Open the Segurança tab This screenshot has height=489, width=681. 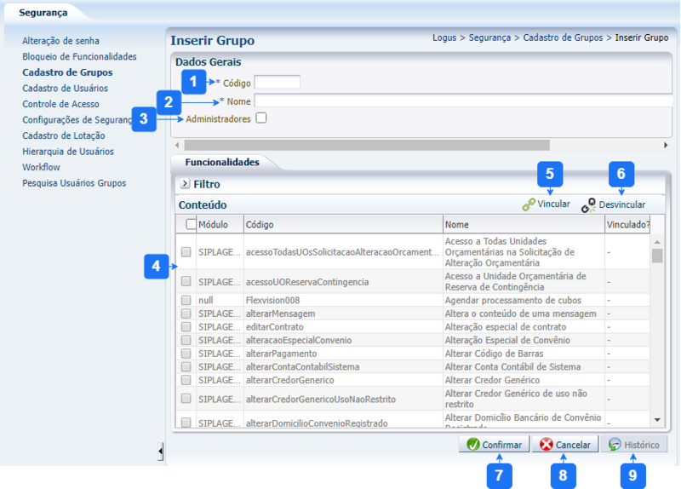coord(43,13)
